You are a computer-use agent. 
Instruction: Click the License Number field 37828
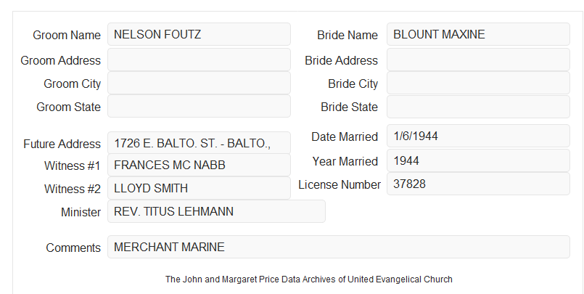click(x=478, y=184)
